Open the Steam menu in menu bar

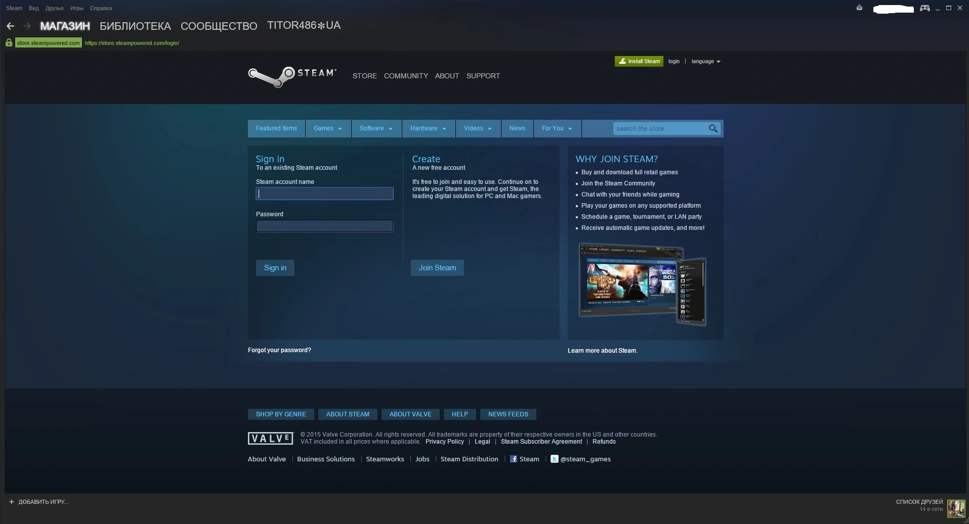[x=14, y=8]
